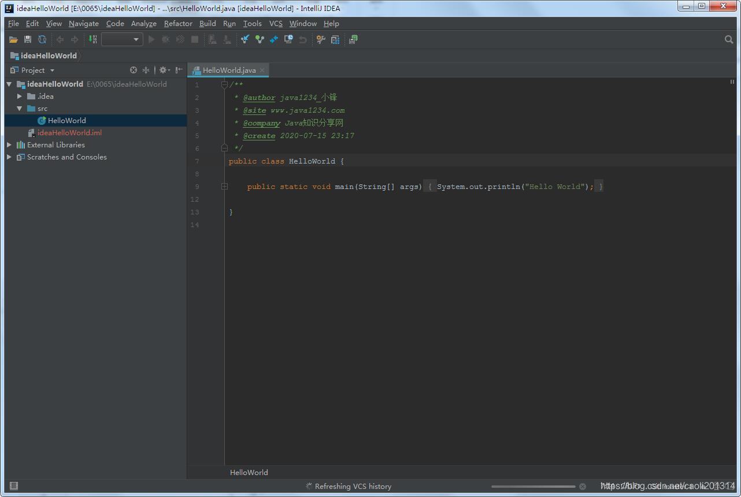Open the Navigate menu

tap(84, 24)
